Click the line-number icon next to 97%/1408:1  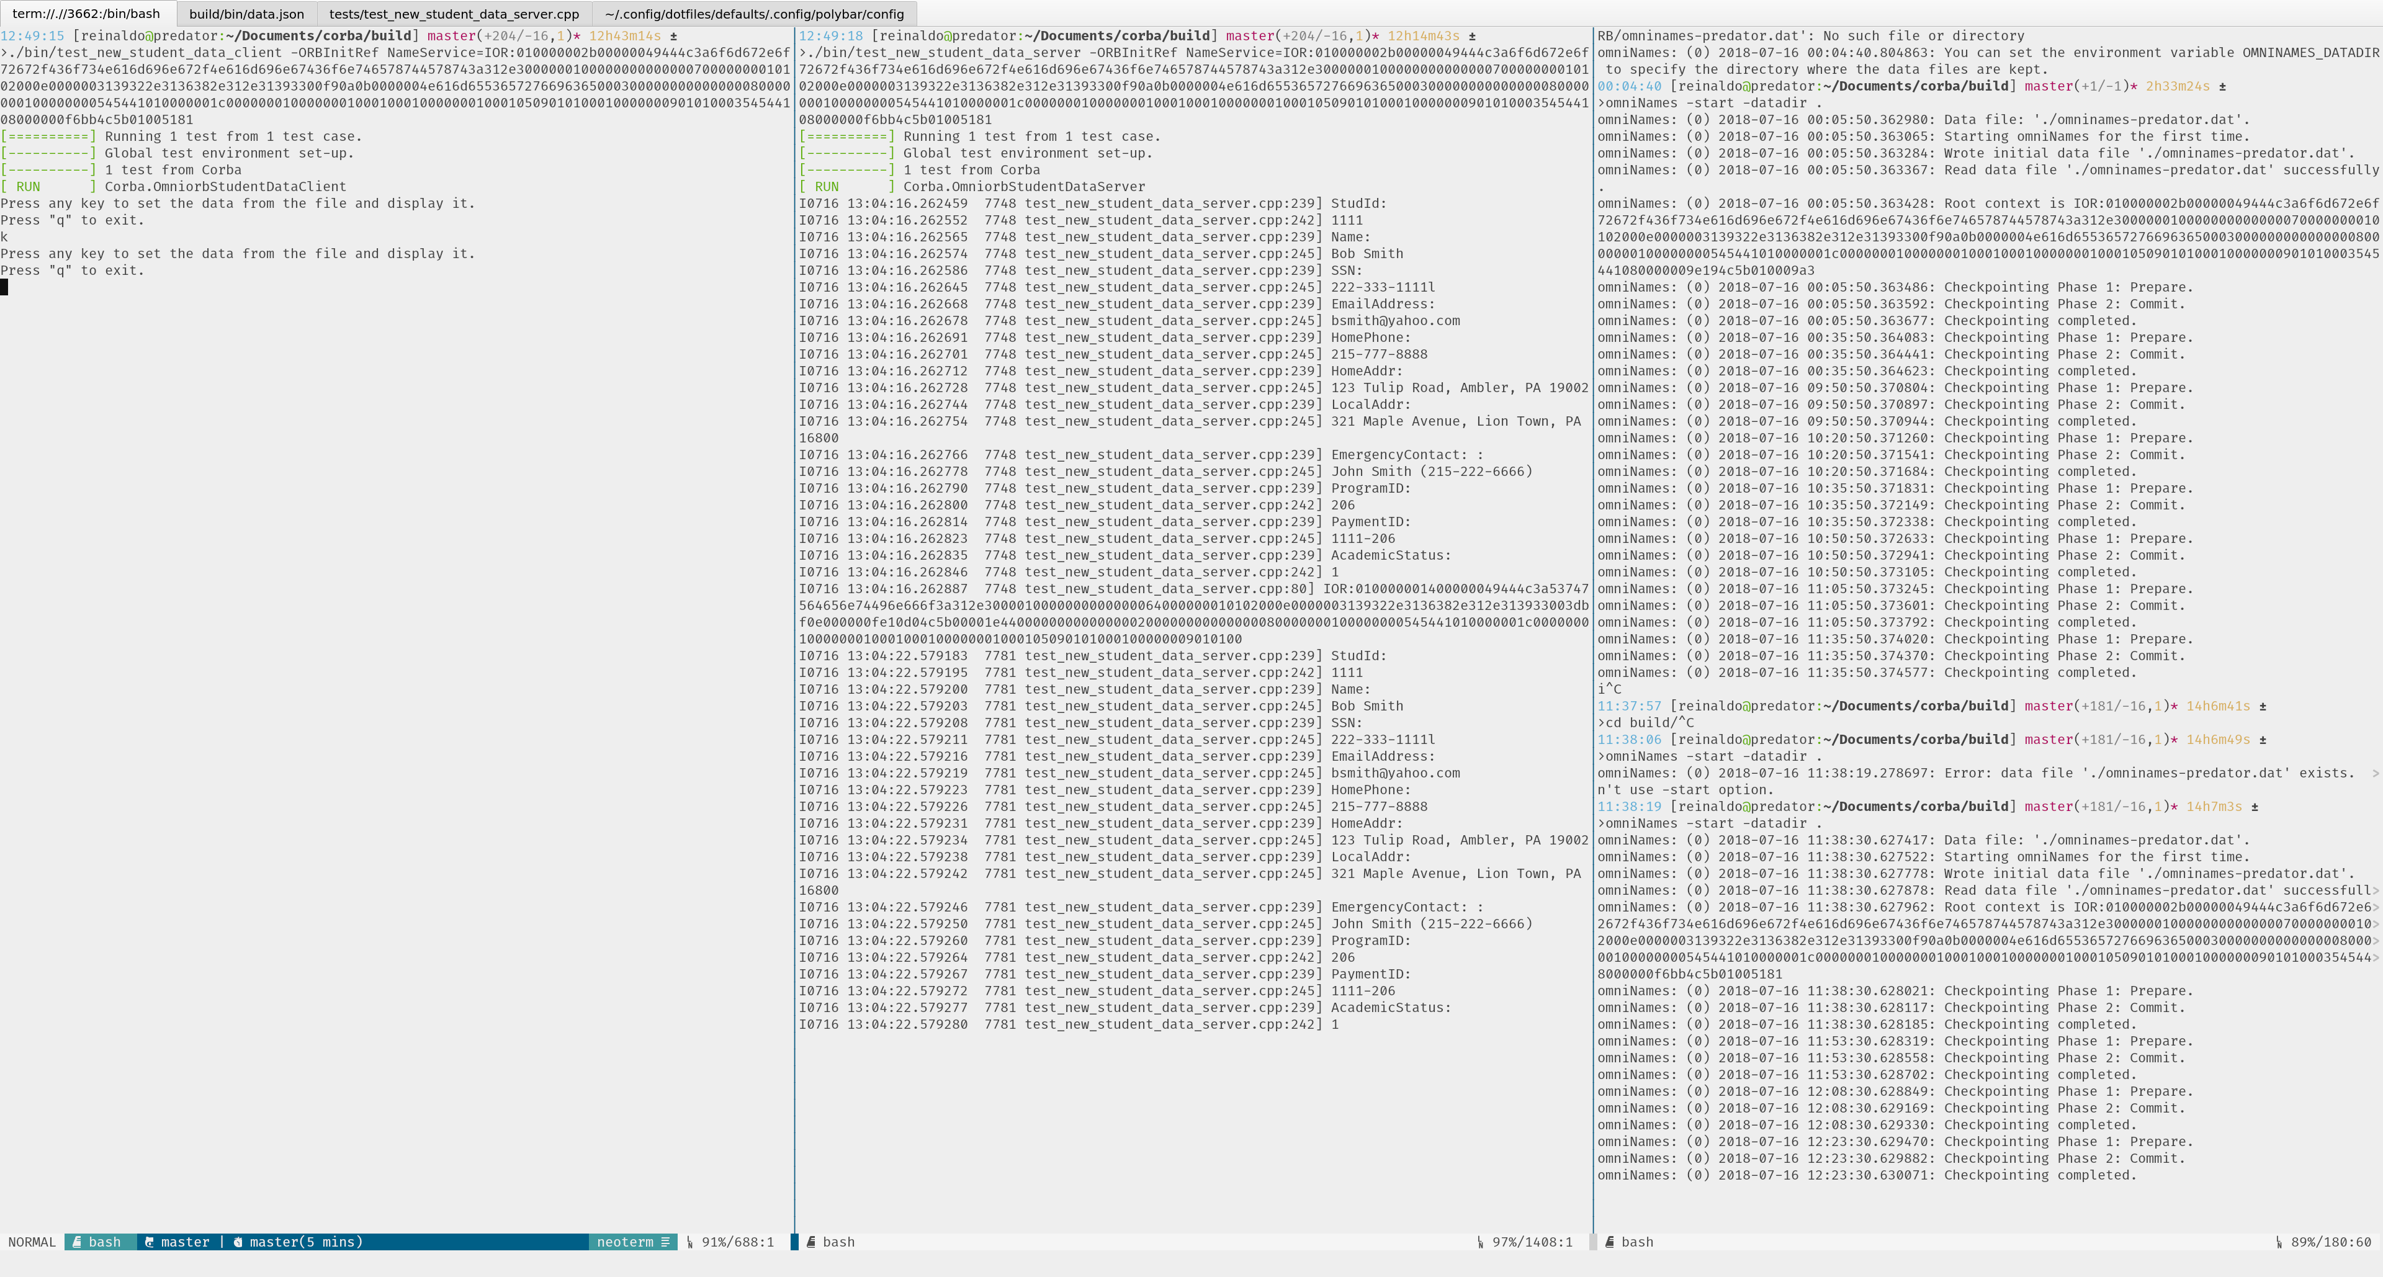click(x=1480, y=1242)
